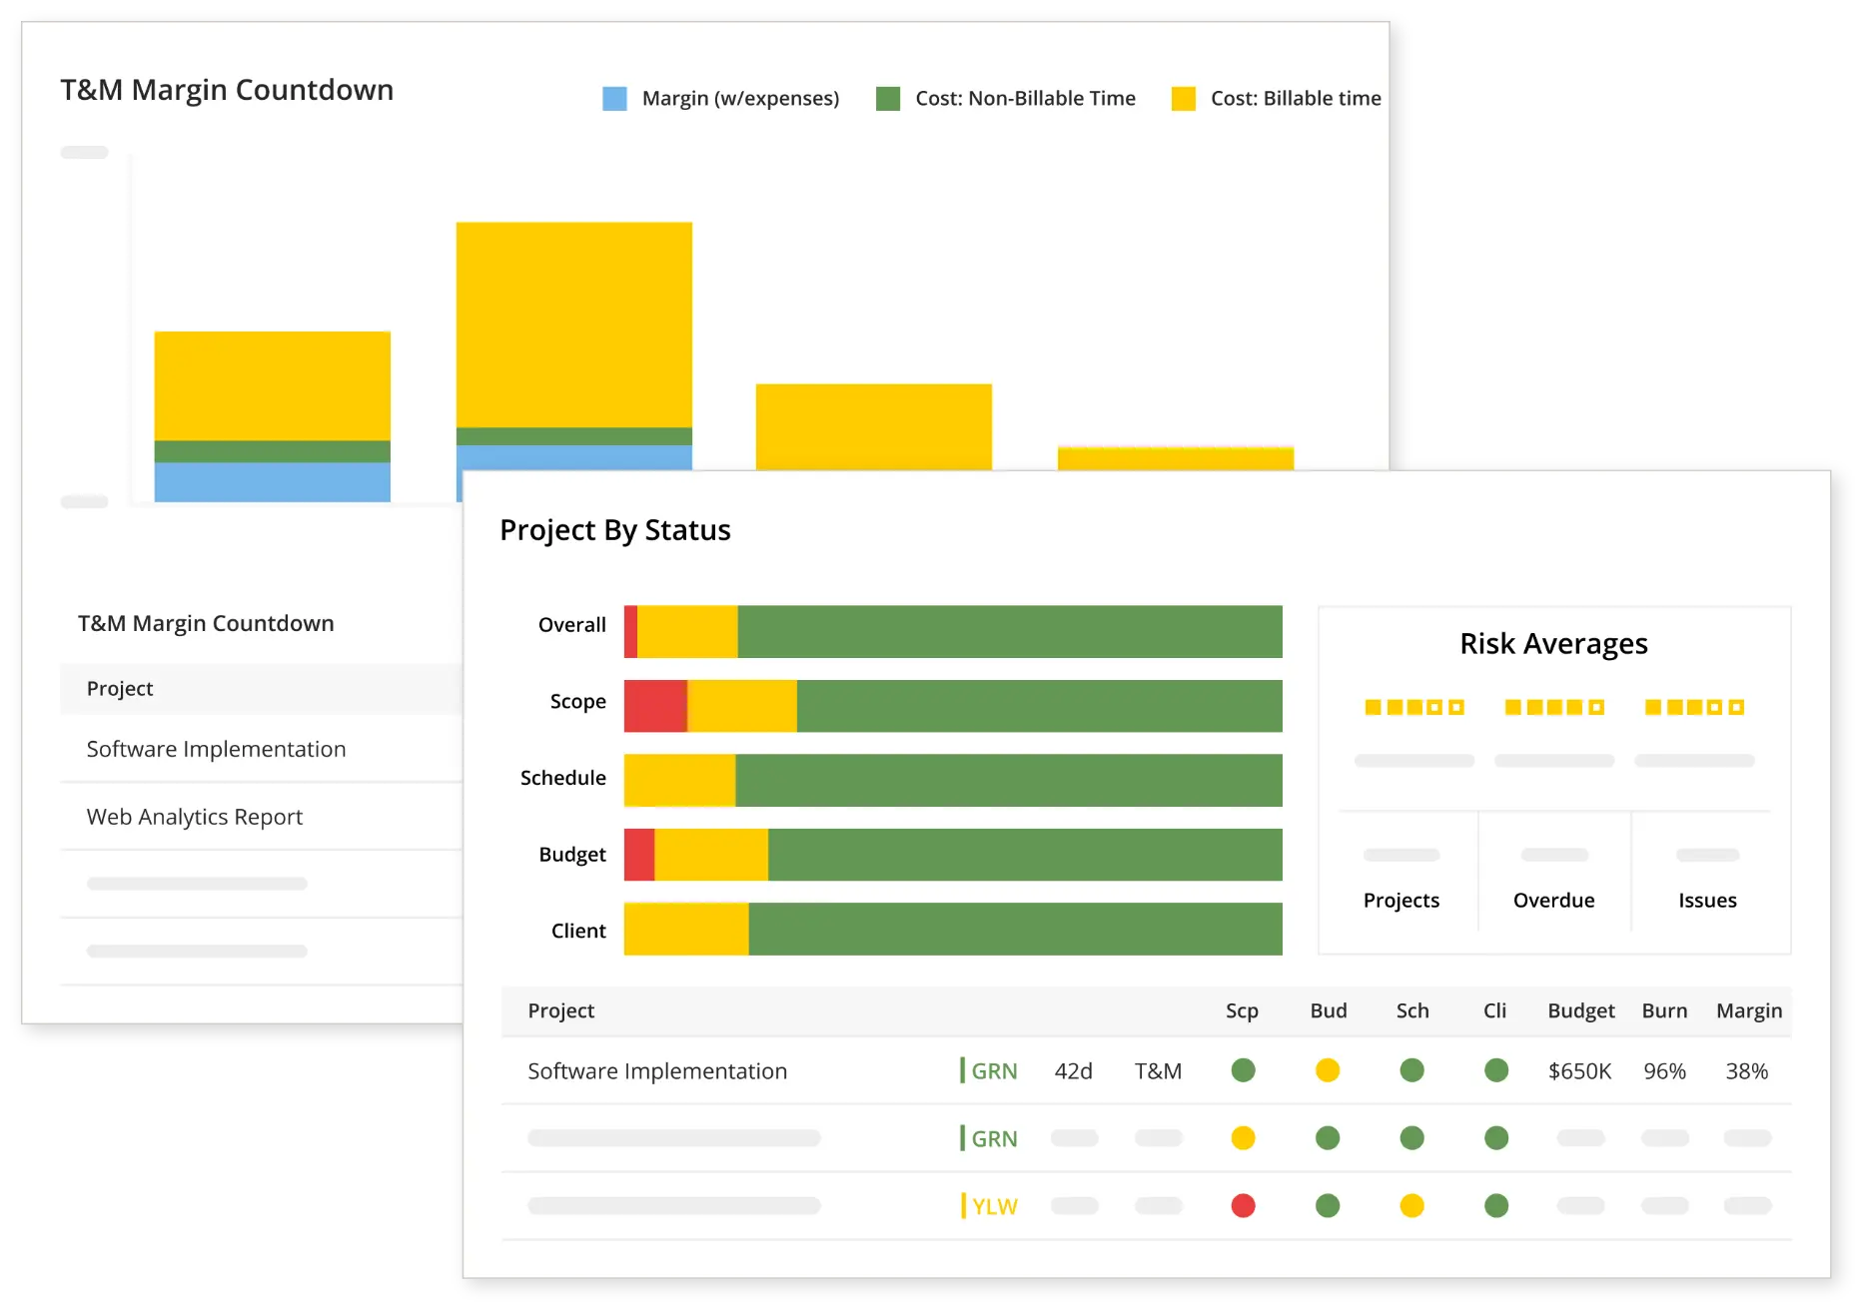Click the green segment of the Schedule bar
Image resolution: width=1865 pixels, height=1312 pixels.
[1009, 781]
